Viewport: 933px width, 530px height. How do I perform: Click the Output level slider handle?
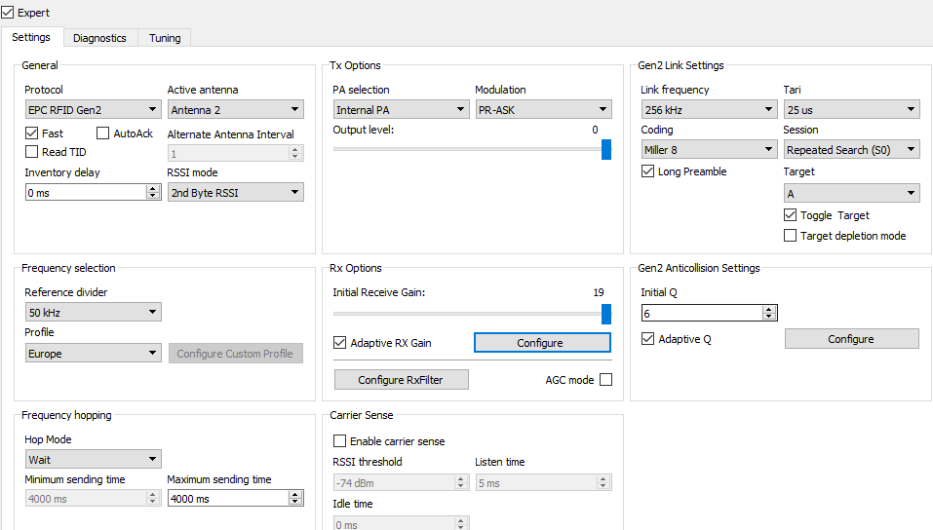coord(606,149)
